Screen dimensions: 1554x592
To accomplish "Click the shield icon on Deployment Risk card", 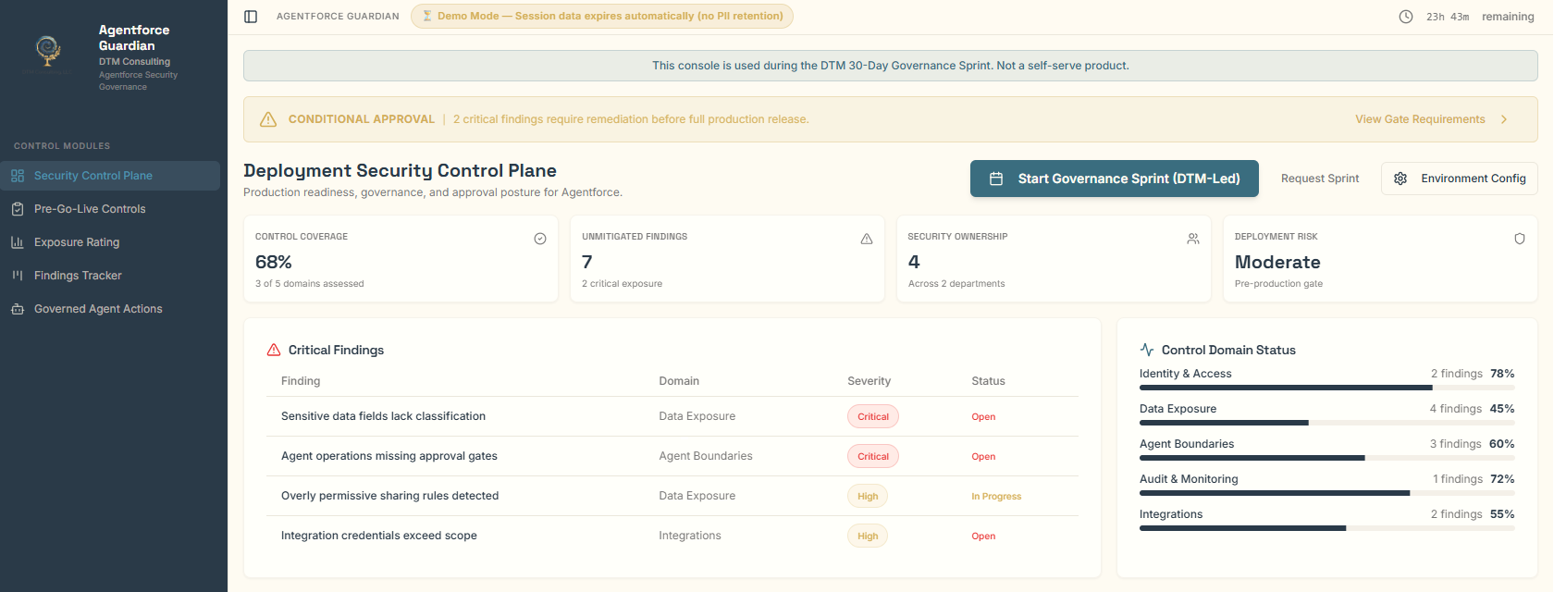I will [1520, 239].
